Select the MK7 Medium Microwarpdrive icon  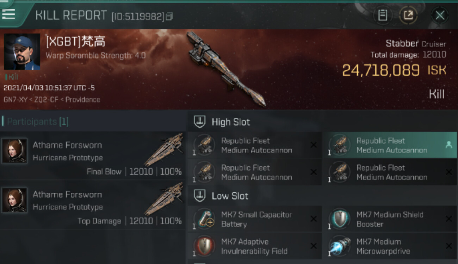(340, 246)
